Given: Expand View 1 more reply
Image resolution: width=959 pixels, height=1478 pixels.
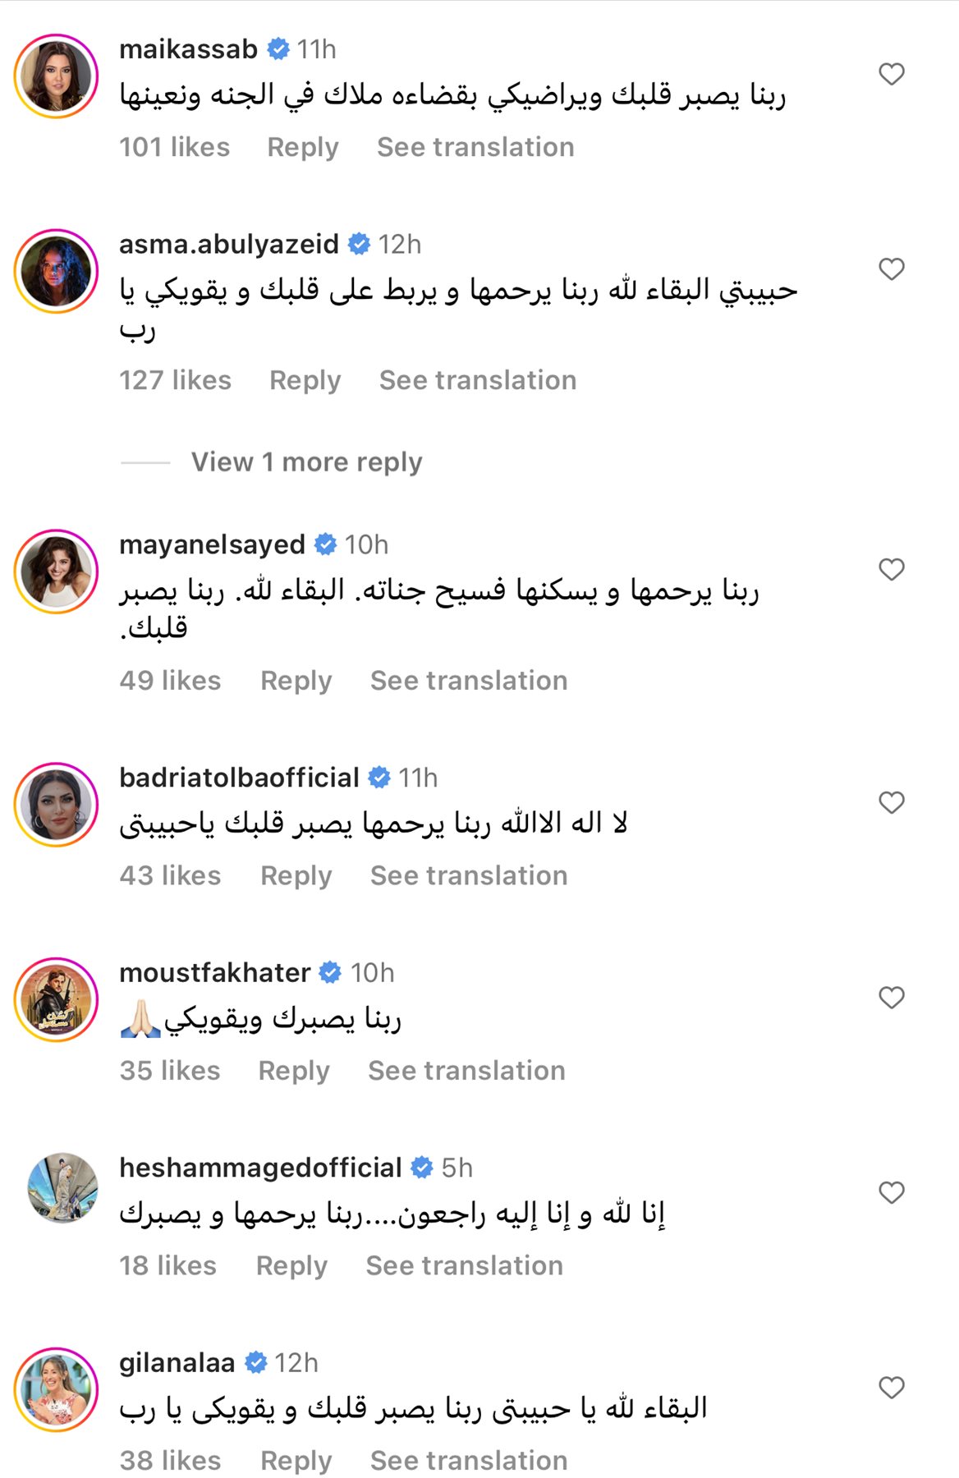Looking at the screenshot, I should (306, 462).
